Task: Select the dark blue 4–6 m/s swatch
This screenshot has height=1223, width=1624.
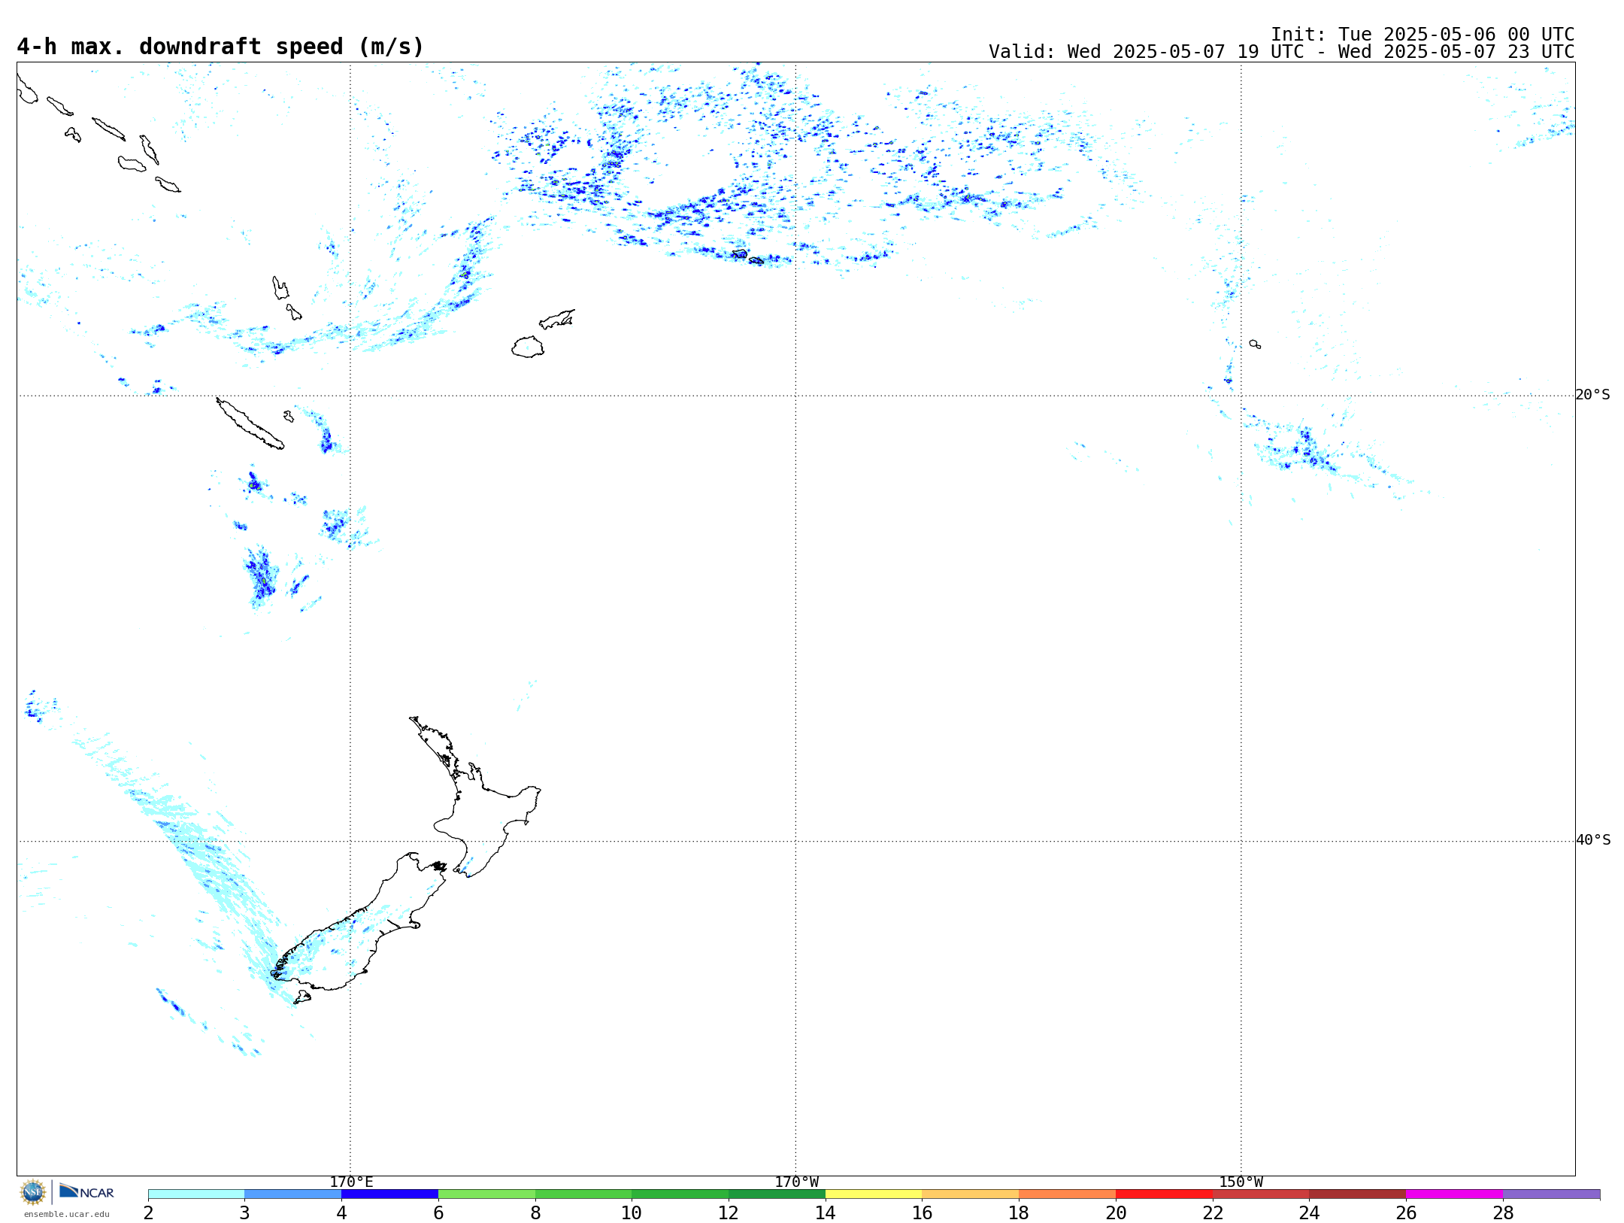Action: pos(390,1194)
